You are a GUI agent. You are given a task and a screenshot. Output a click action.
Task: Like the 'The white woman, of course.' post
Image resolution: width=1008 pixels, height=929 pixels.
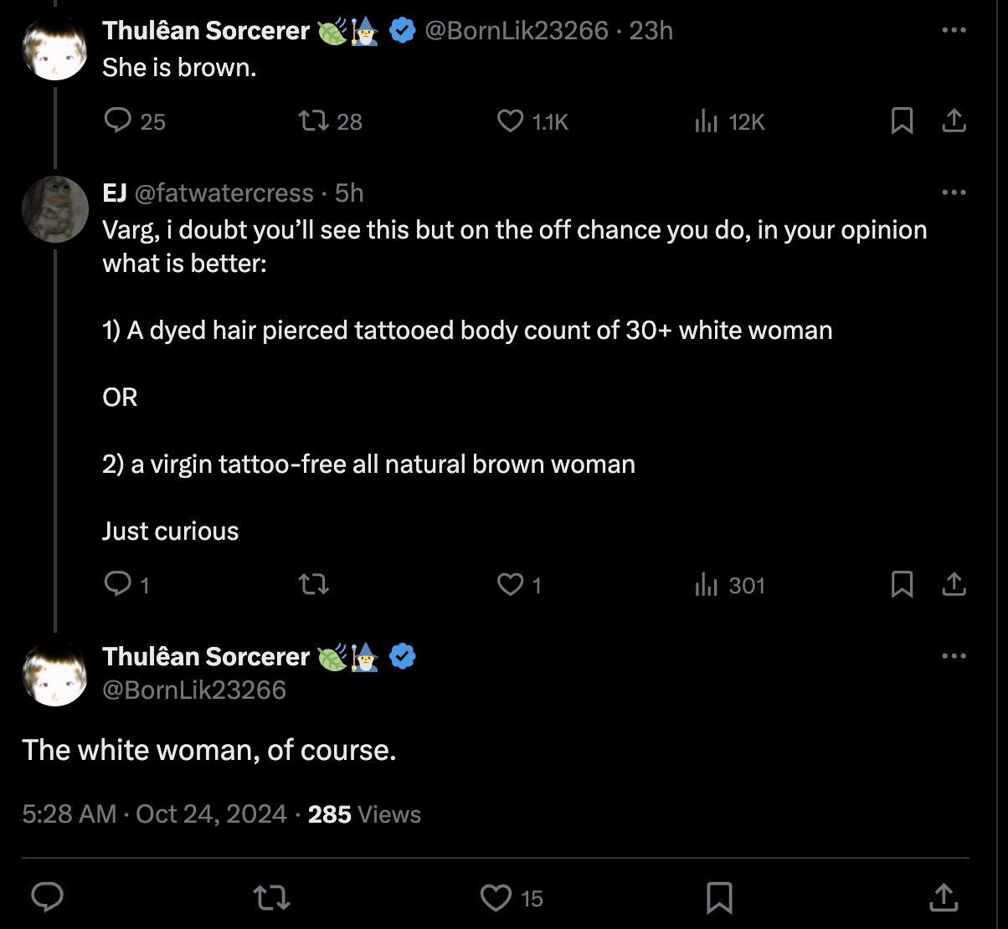(496, 898)
